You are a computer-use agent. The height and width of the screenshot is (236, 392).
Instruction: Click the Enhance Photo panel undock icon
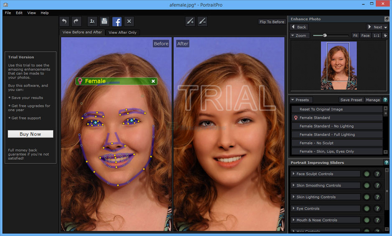coord(387,19)
